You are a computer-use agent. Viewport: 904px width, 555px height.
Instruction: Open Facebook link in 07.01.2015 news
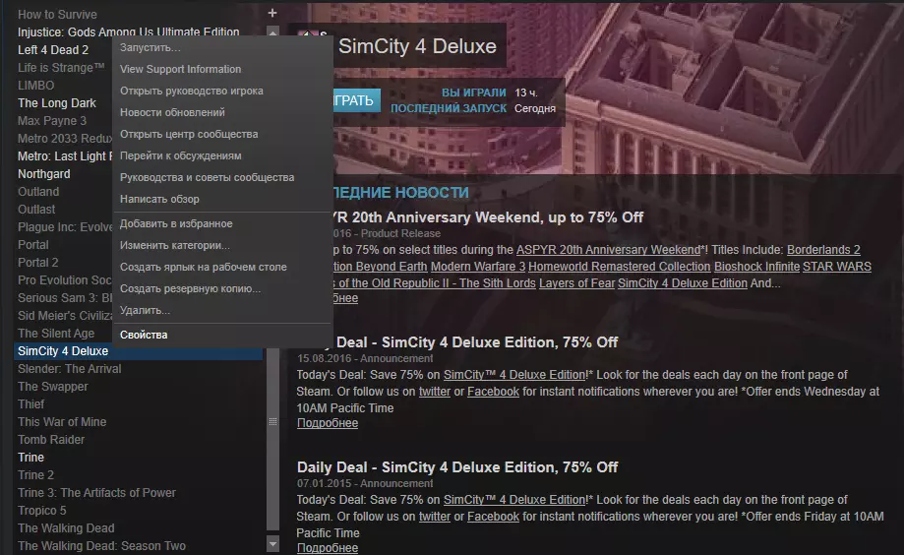tap(493, 517)
